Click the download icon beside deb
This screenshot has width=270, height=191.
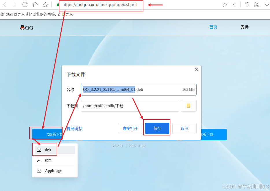tap(39, 150)
